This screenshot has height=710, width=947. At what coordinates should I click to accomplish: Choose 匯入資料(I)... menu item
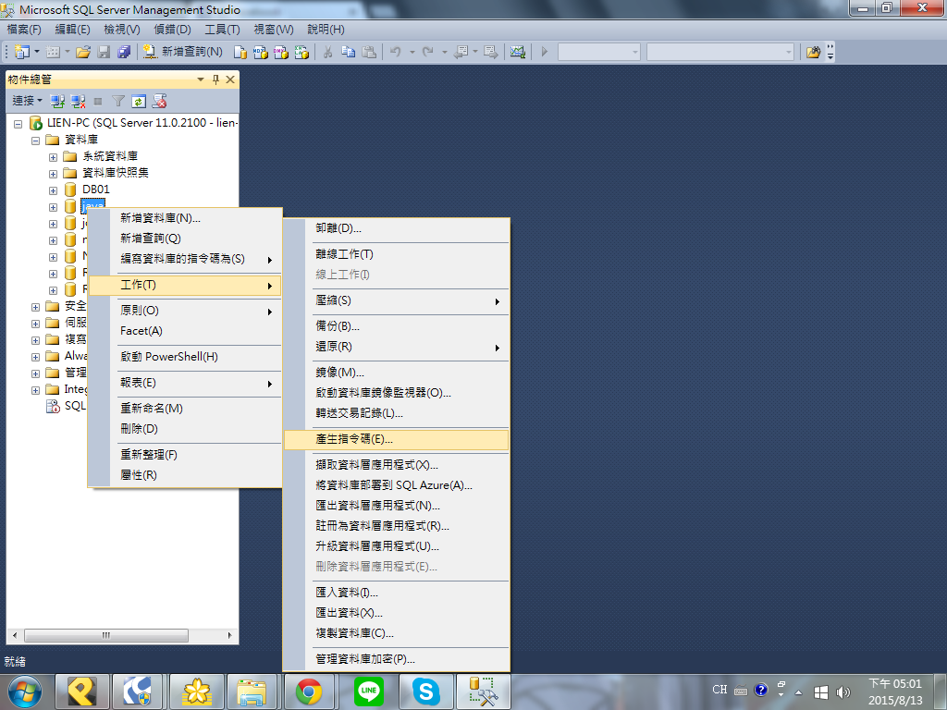pyautogui.click(x=396, y=593)
